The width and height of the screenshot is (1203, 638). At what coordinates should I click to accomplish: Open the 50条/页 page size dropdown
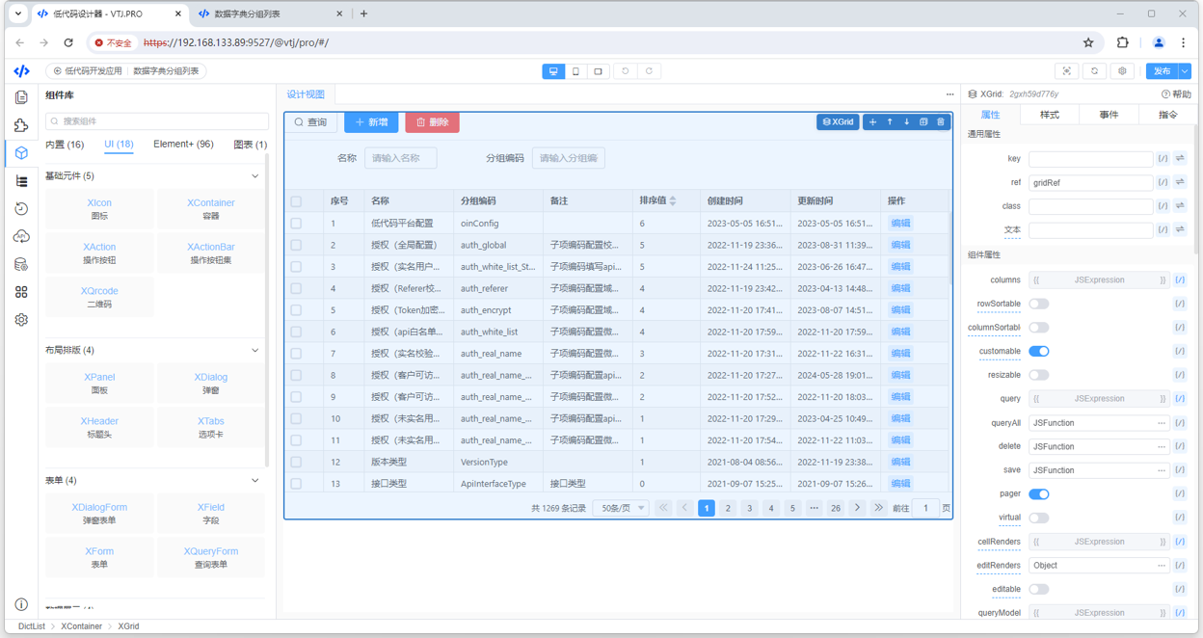pos(620,508)
